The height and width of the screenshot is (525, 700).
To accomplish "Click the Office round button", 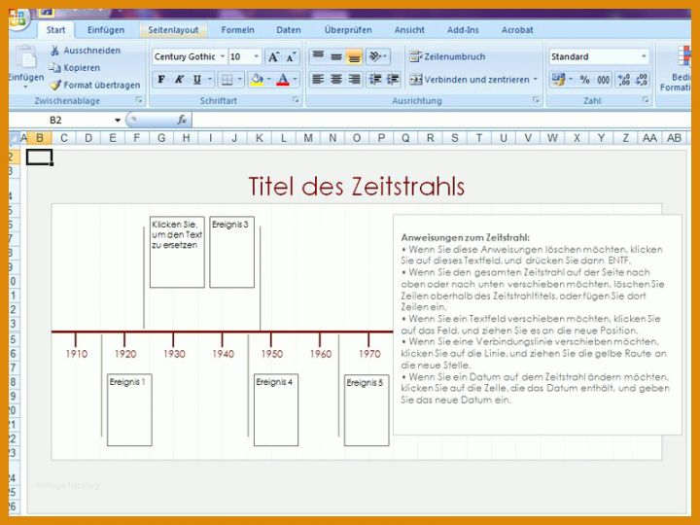I will click(x=17, y=17).
